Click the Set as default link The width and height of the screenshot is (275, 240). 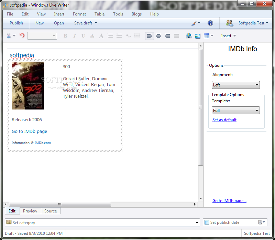coord(224,120)
